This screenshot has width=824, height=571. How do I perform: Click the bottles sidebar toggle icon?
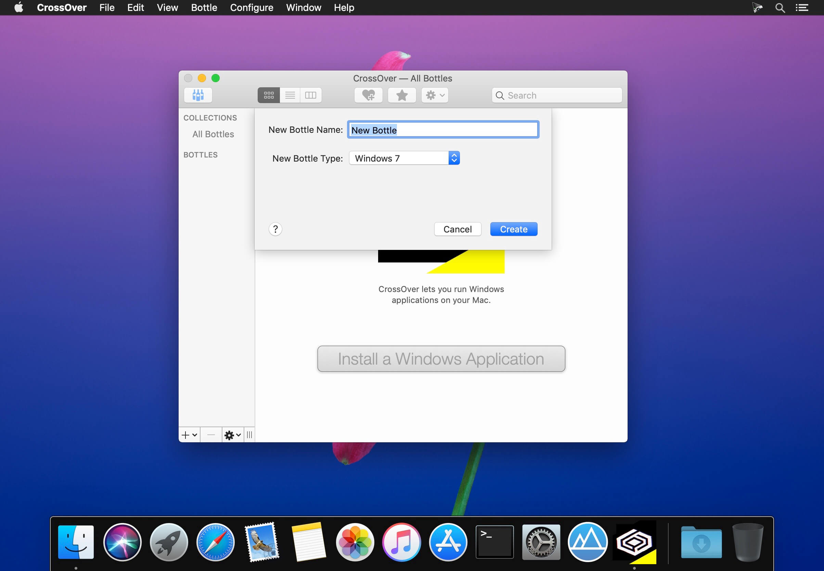point(198,95)
